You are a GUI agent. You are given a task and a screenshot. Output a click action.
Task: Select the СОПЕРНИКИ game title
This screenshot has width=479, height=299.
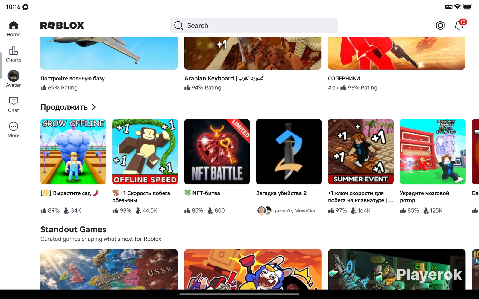pyautogui.click(x=344, y=78)
